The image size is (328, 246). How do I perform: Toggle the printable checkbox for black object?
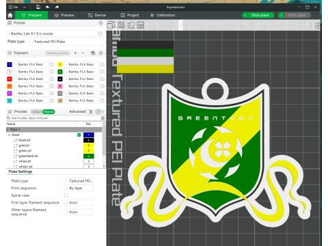click(x=79, y=135)
